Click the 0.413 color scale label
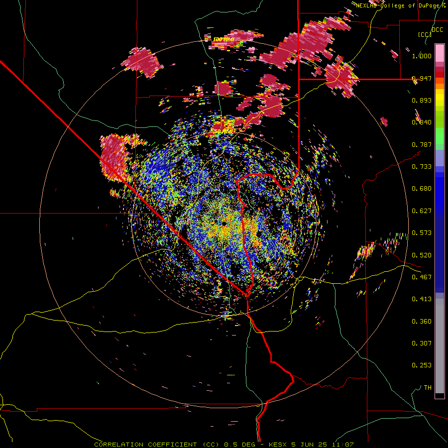The image size is (448, 448). click(x=422, y=299)
